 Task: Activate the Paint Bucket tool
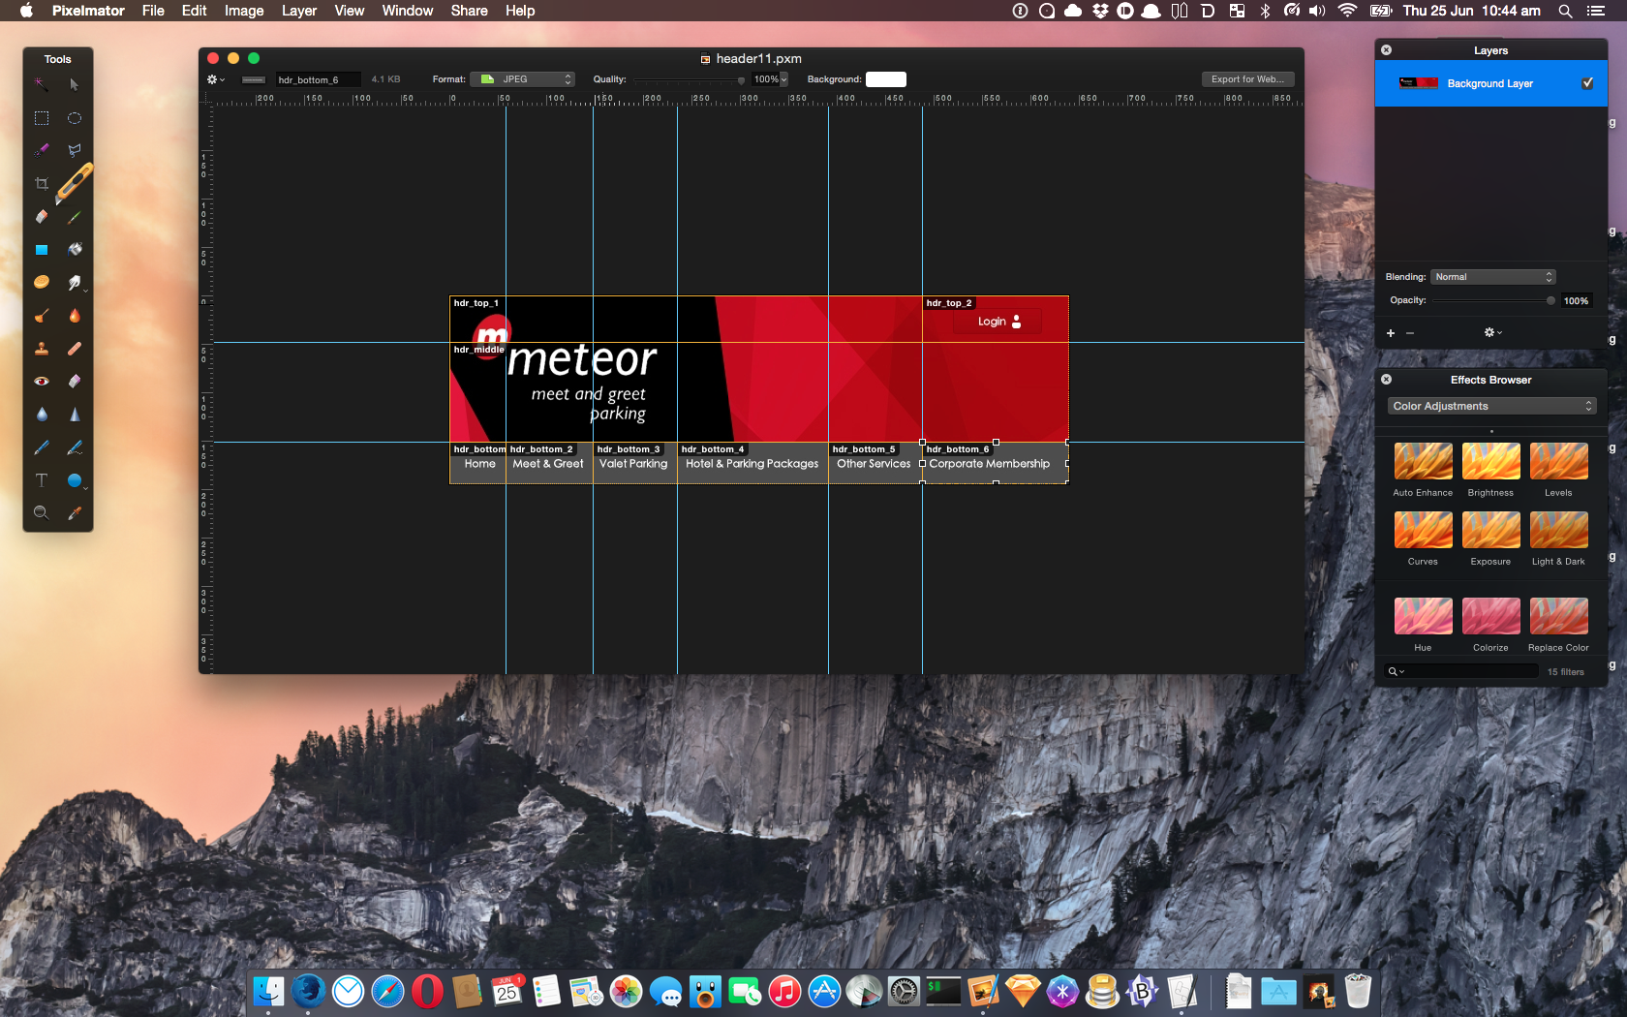click(x=75, y=250)
